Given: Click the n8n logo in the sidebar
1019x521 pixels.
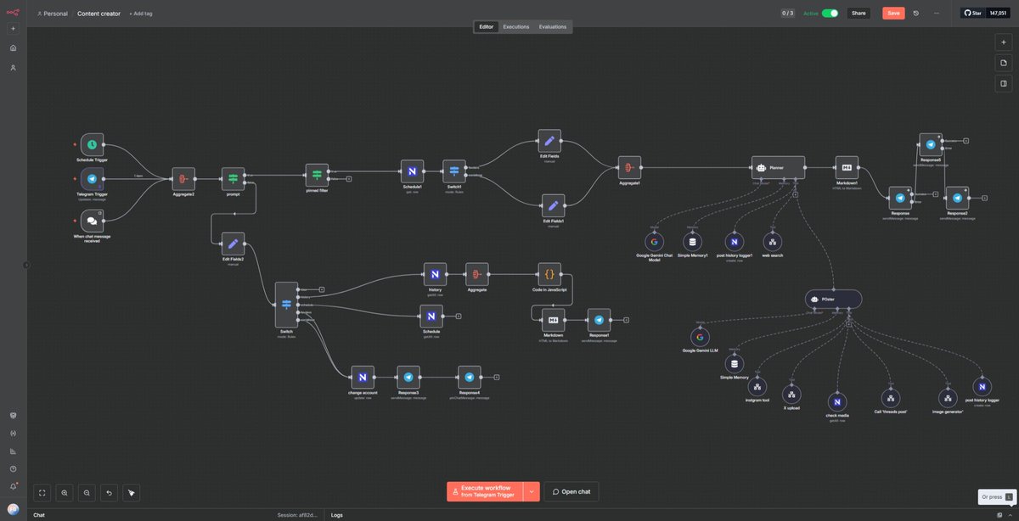Looking at the screenshot, I should (x=12, y=13).
